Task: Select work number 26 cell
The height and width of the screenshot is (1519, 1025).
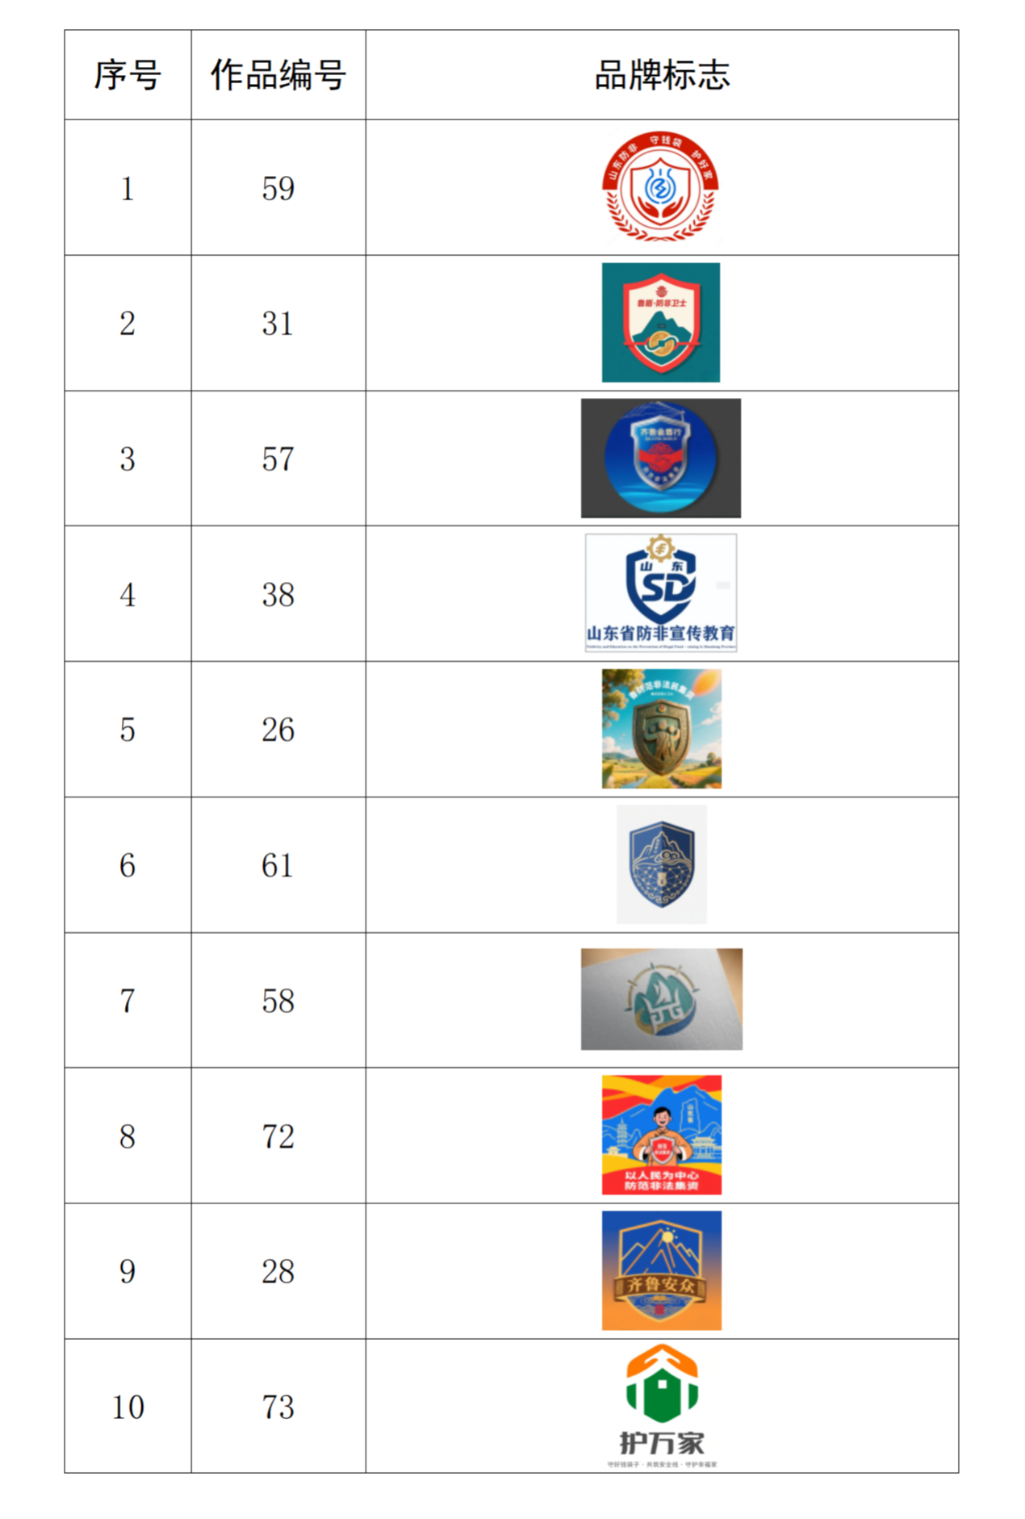Action: (278, 730)
